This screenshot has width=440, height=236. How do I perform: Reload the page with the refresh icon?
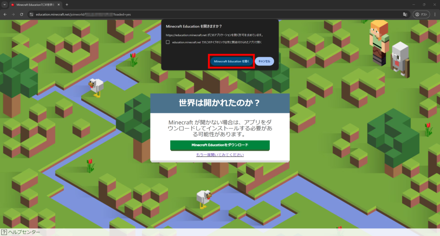(21, 14)
